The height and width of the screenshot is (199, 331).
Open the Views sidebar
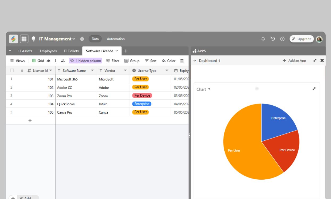click(17, 61)
